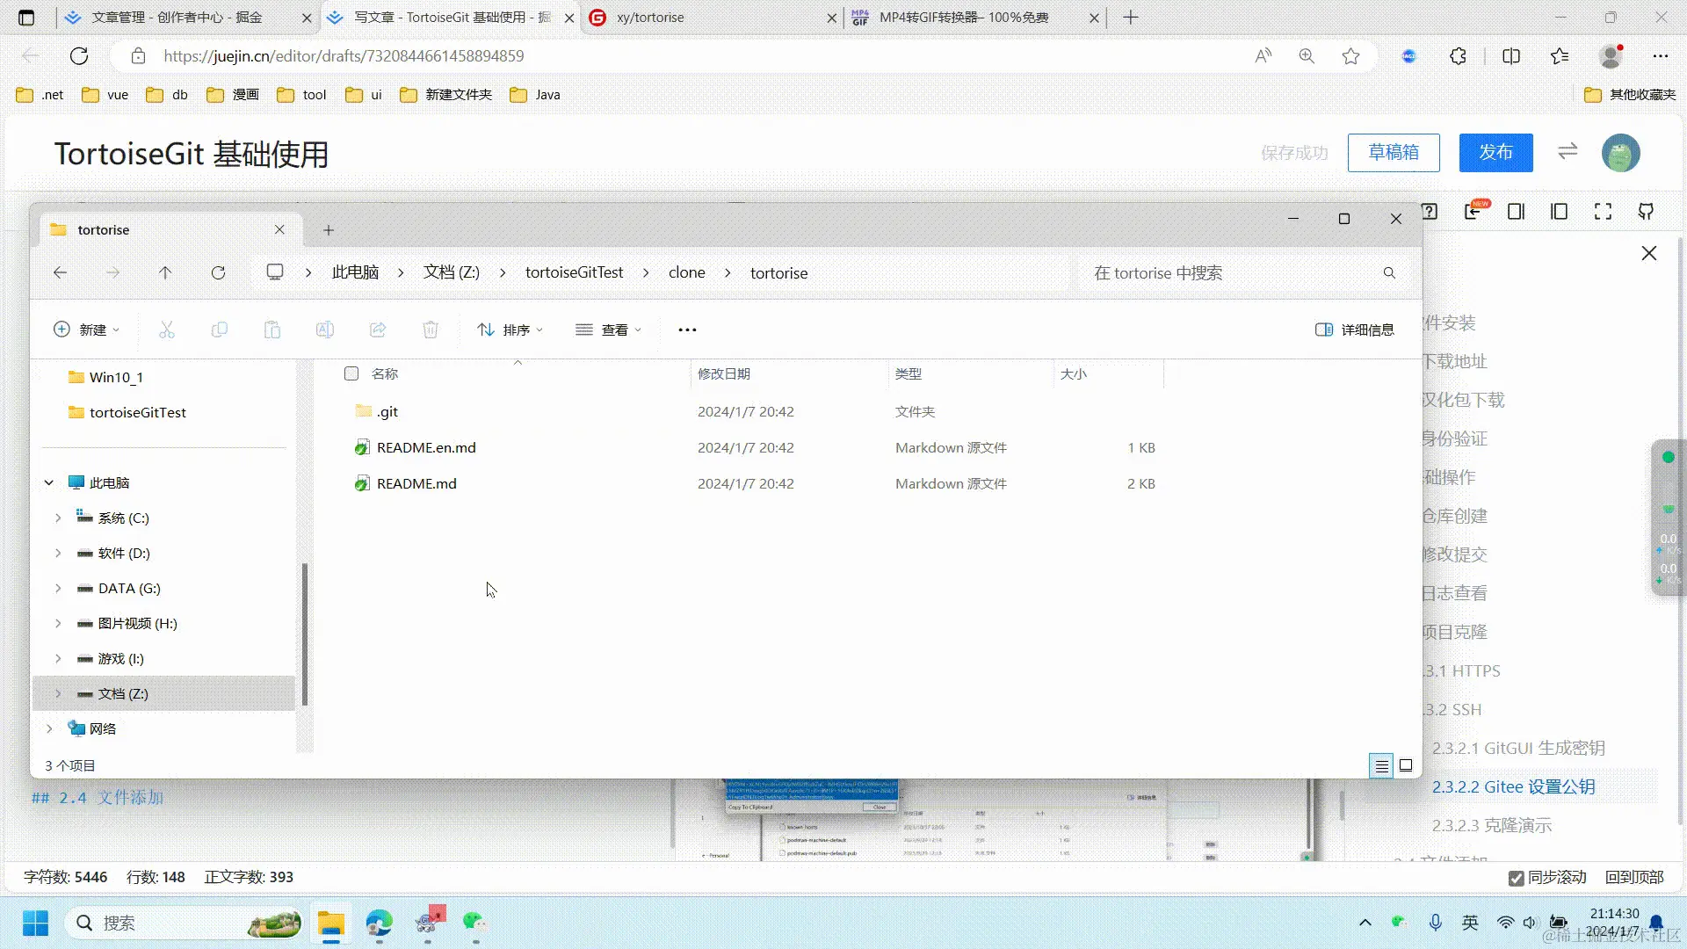
Task: Switch to large icons view layout
Action: pyautogui.click(x=1406, y=765)
